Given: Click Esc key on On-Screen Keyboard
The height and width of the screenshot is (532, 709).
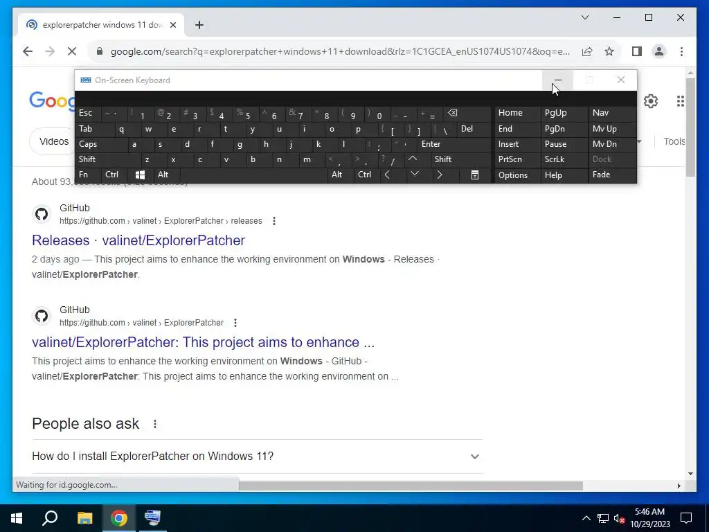Looking at the screenshot, I should [88, 113].
